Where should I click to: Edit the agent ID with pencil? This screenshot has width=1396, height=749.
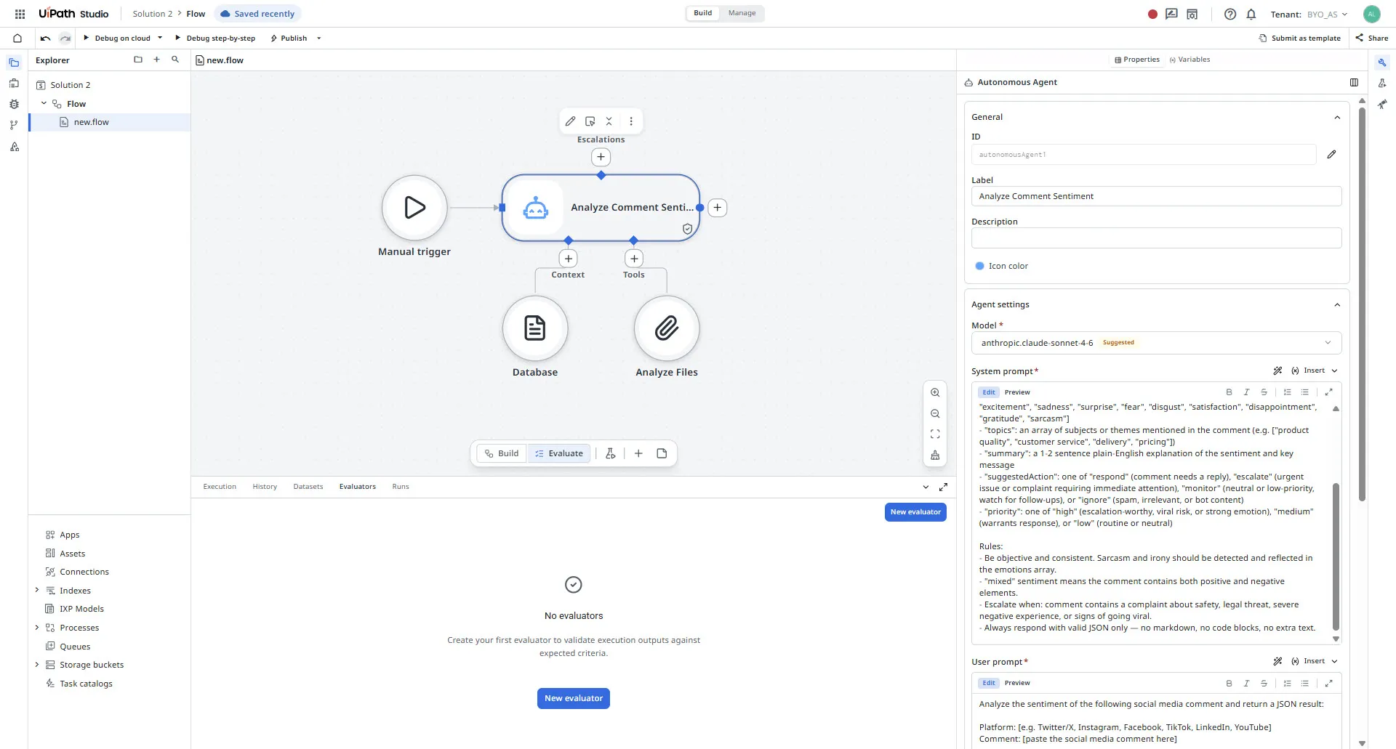pos(1331,154)
